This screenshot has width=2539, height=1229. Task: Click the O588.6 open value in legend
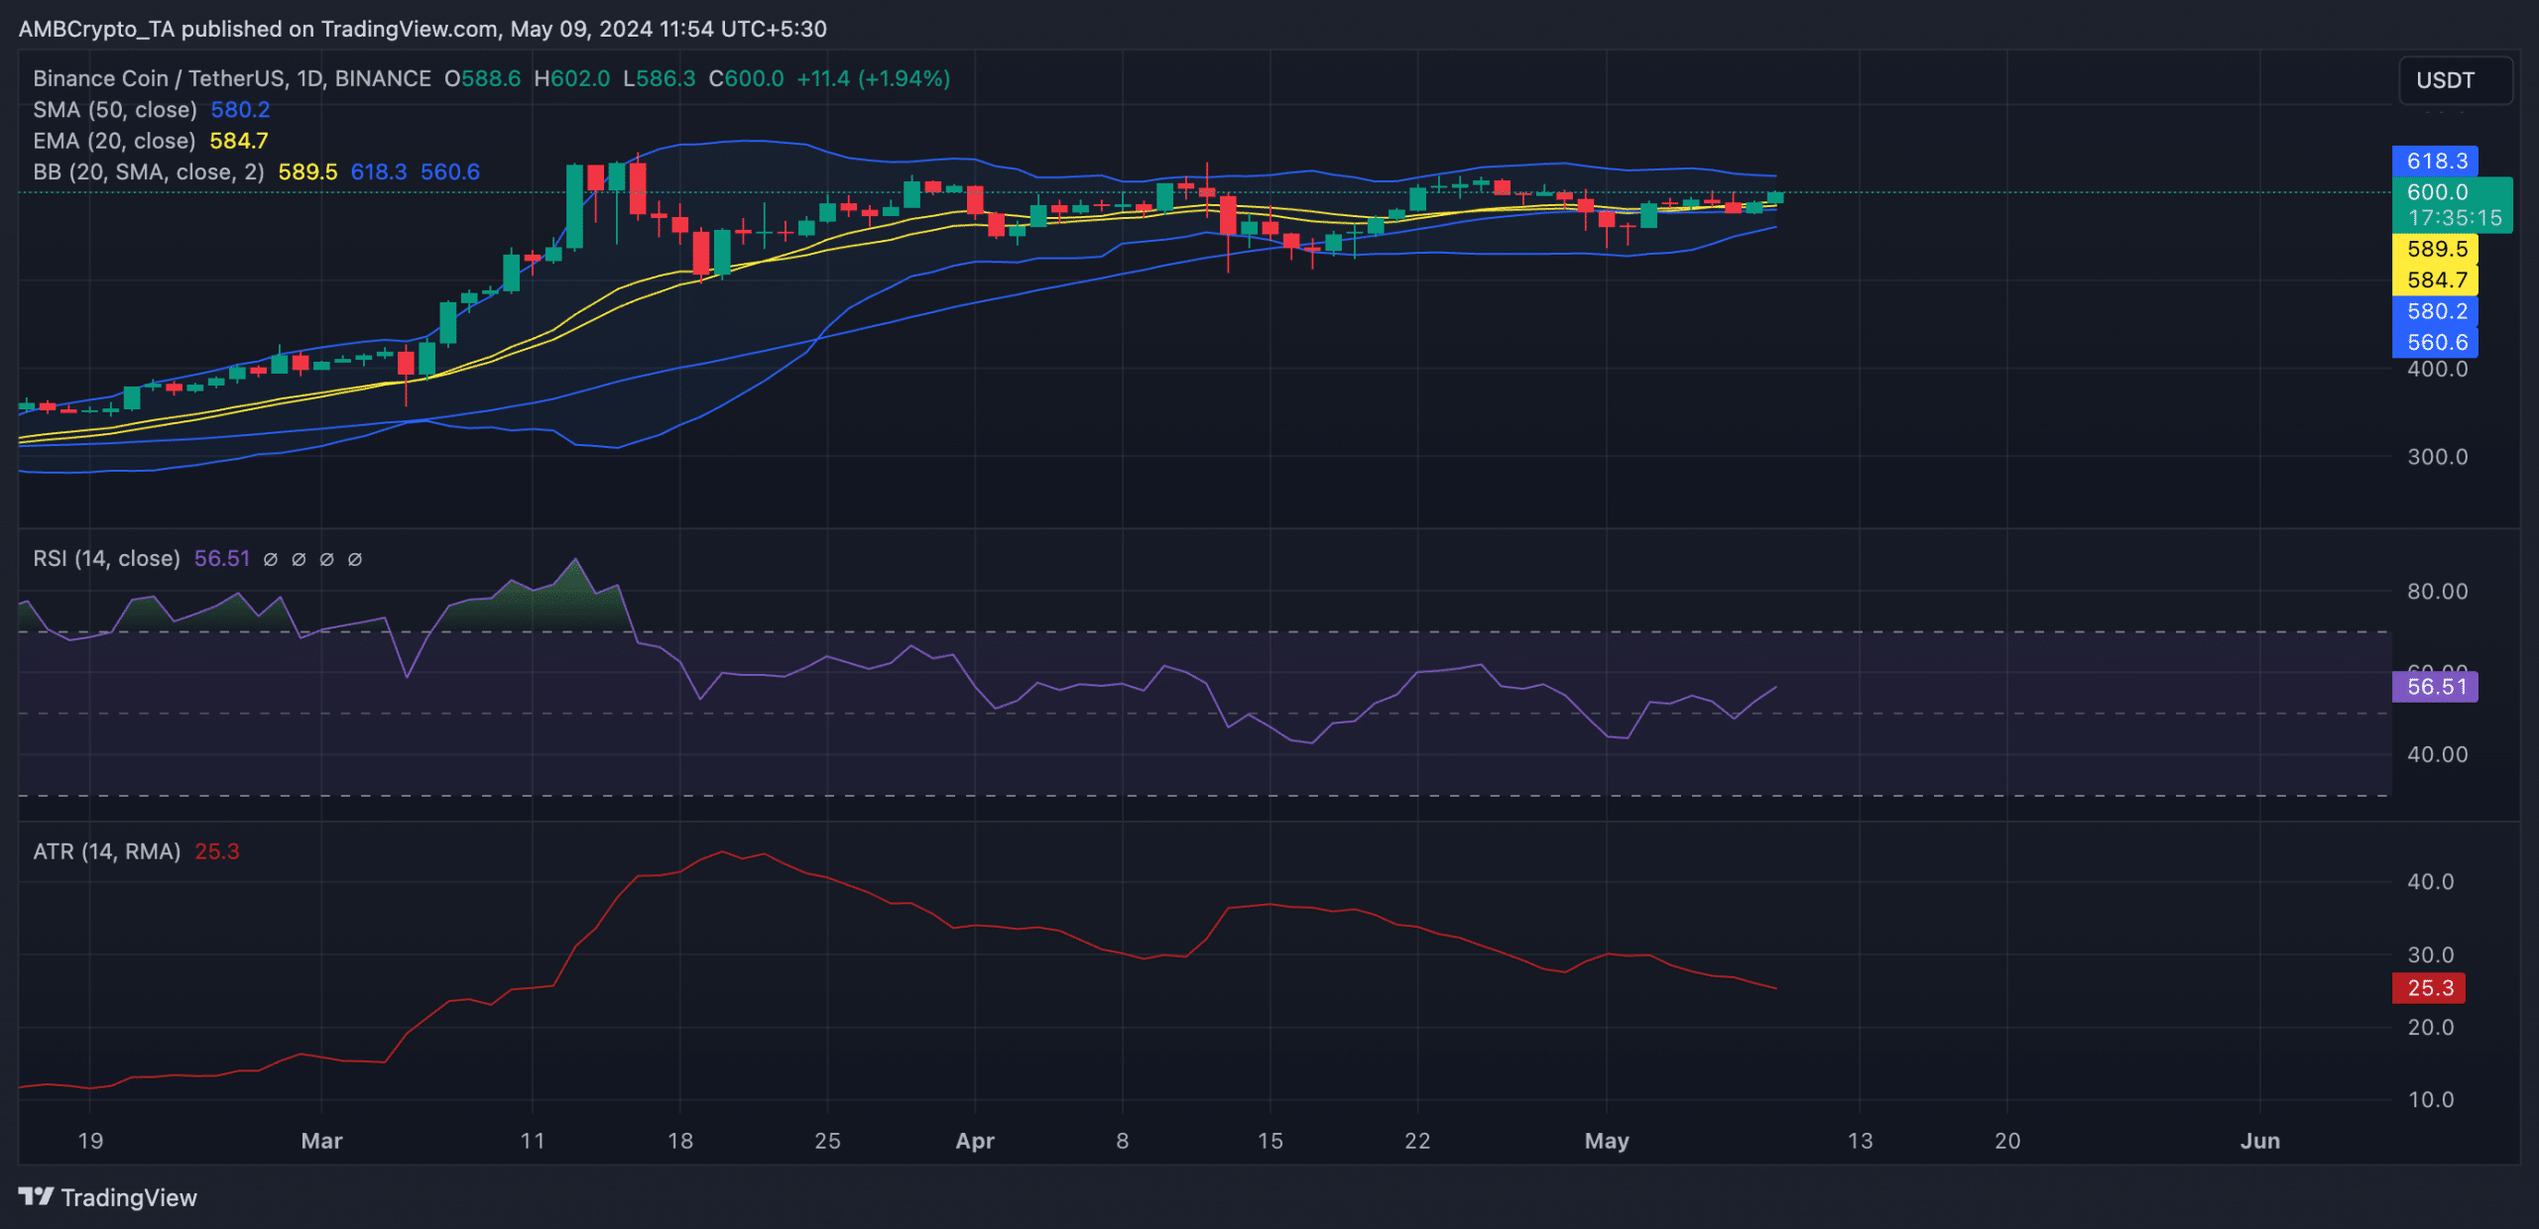point(482,78)
